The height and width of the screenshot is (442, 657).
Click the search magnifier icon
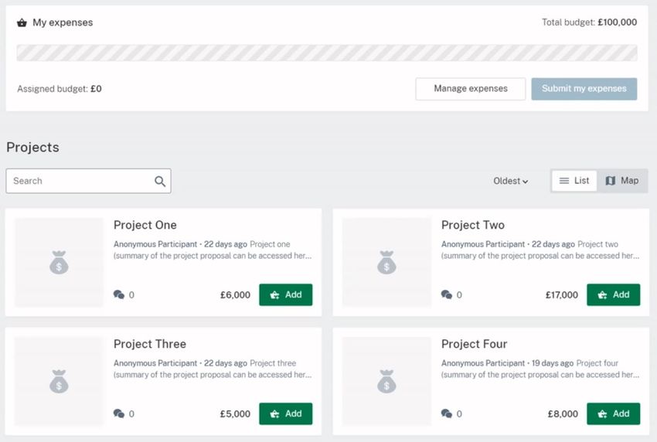160,182
